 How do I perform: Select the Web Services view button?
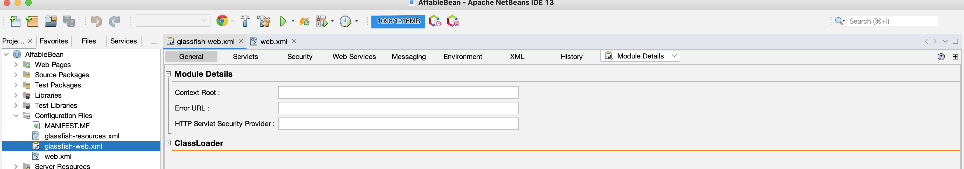click(354, 57)
